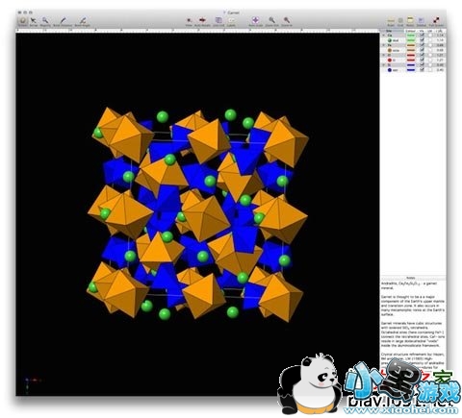Click the Lbl column header
Screen dimensions: 462x418
click(430, 31)
